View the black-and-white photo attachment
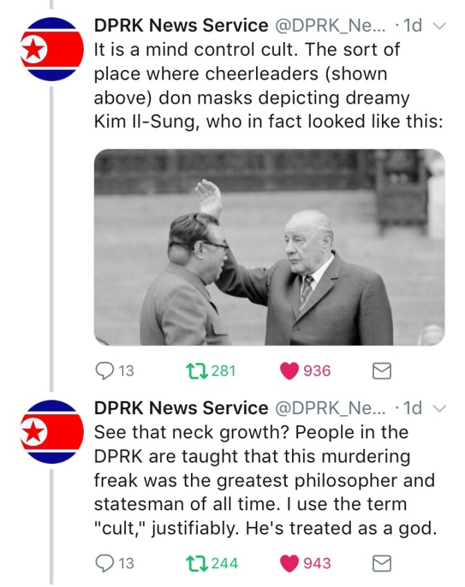465x587 pixels. point(269,247)
